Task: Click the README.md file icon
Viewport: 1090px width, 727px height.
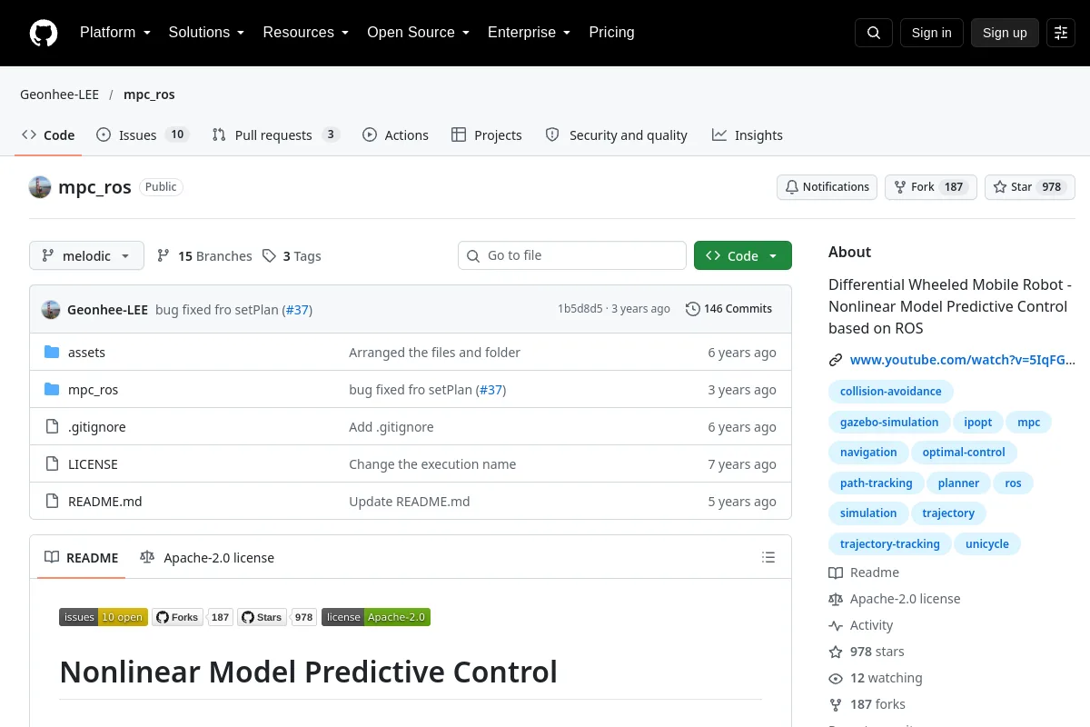Action: tap(52, 502)
